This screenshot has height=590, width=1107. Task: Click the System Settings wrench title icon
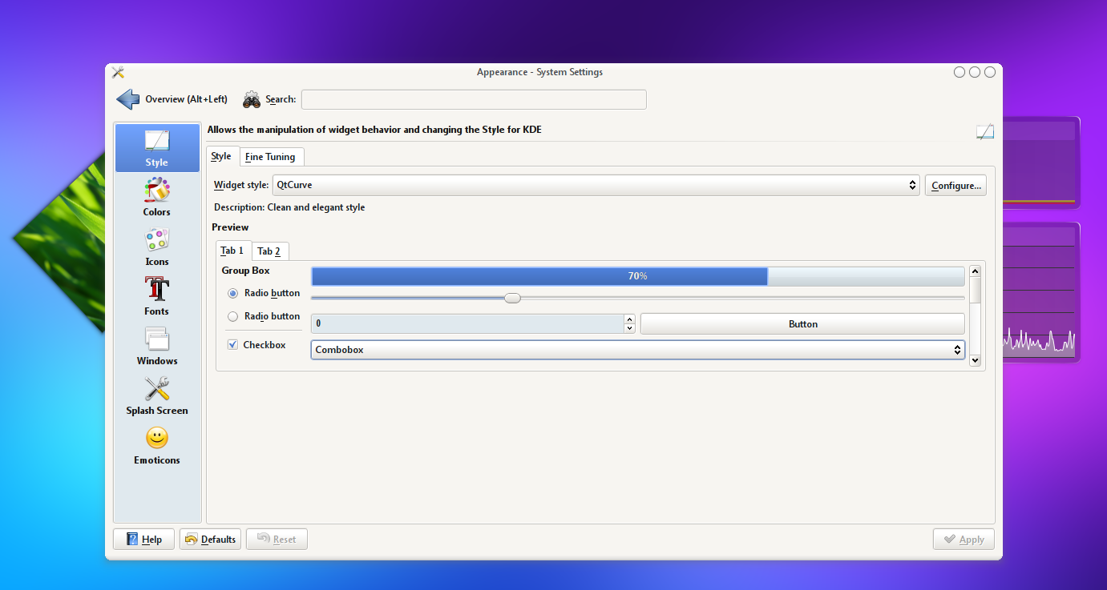(x=119, y=72)
